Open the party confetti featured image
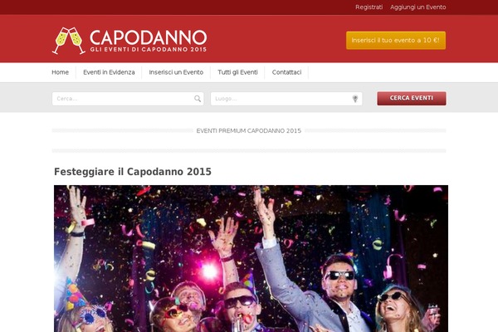The height and width of the screenshot is (332, 498). click(251, 259)
